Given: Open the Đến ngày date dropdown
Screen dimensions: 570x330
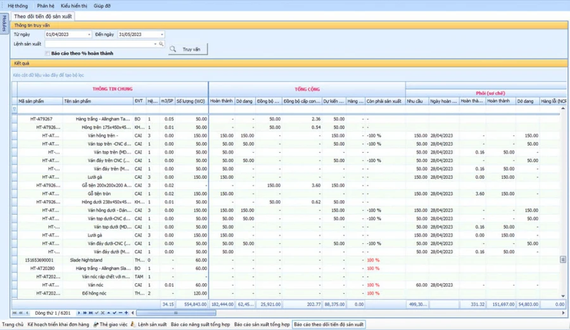Looking at the screenshot, I should point(161,35).
